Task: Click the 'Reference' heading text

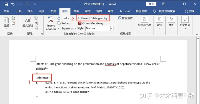Action: [42, 78]
